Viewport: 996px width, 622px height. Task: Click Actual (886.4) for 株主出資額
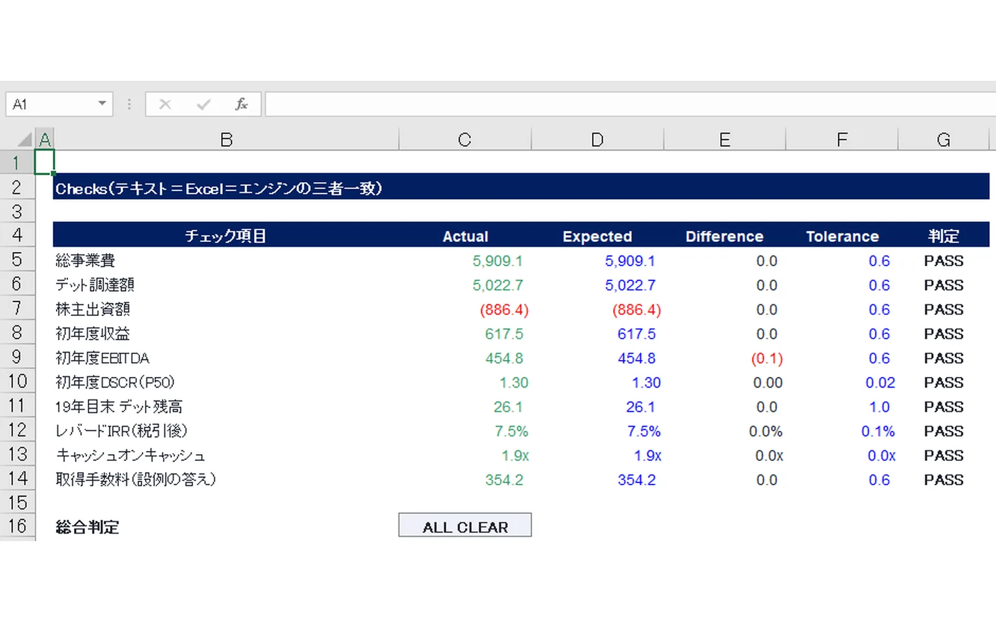[x=465, y=309]
